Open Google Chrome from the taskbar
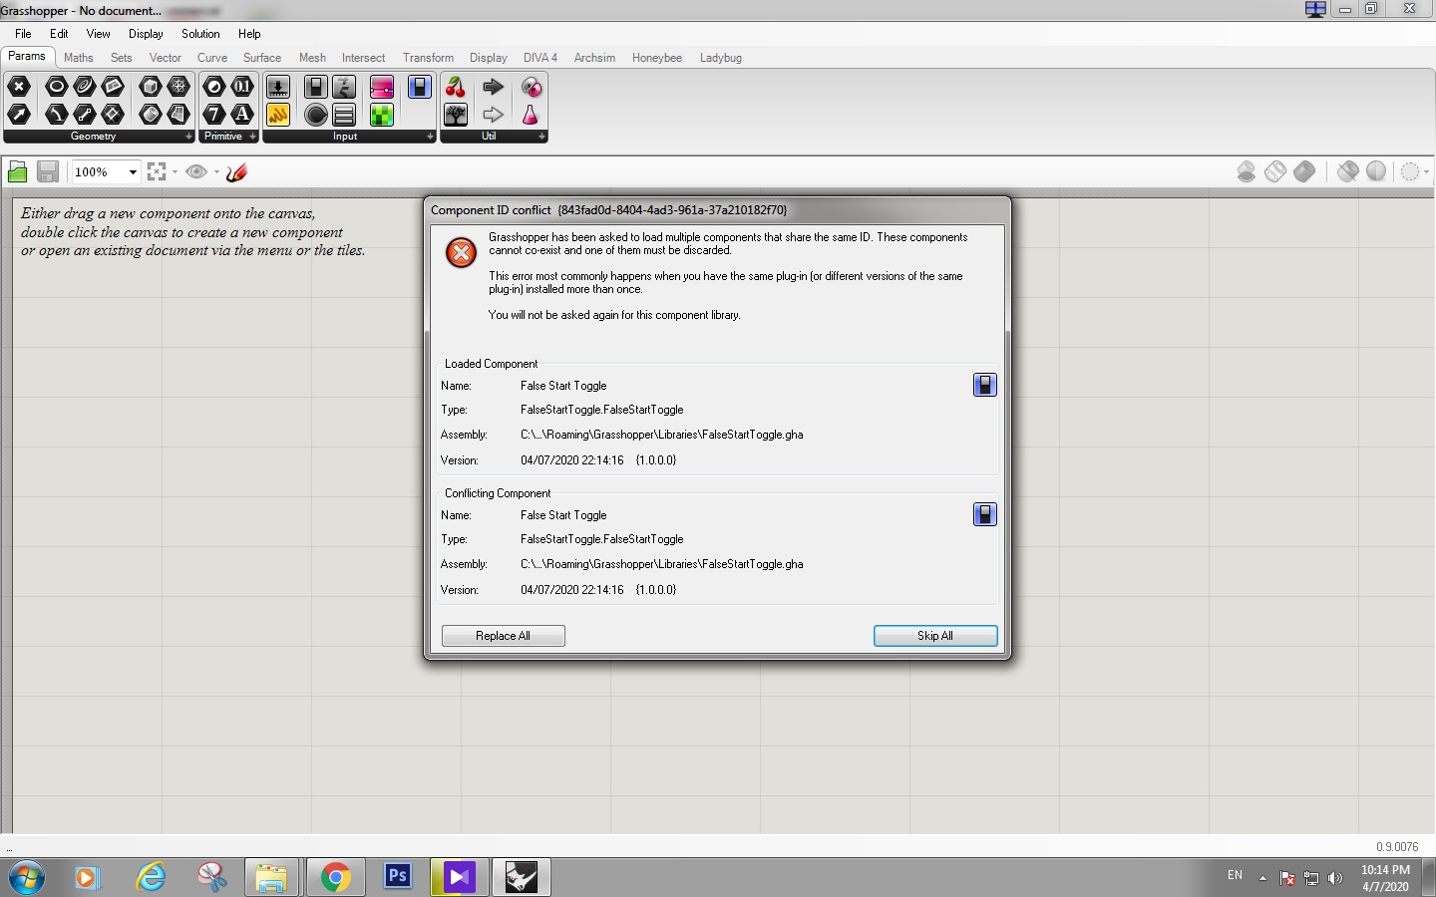 [x=336, y=877]
